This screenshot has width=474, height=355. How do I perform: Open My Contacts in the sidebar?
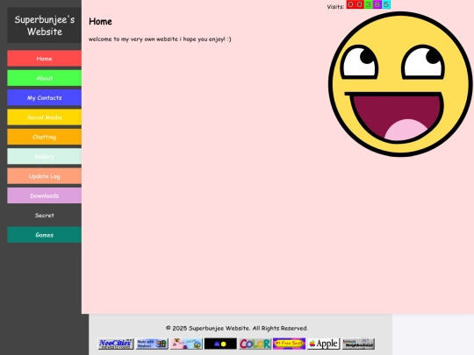pos(44,97)
